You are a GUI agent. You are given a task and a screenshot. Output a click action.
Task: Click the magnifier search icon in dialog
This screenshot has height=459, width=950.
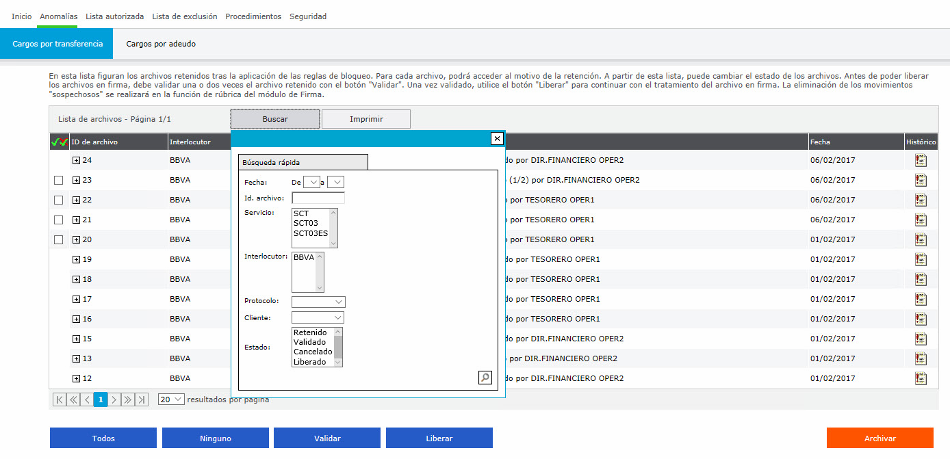pos(485,377)
